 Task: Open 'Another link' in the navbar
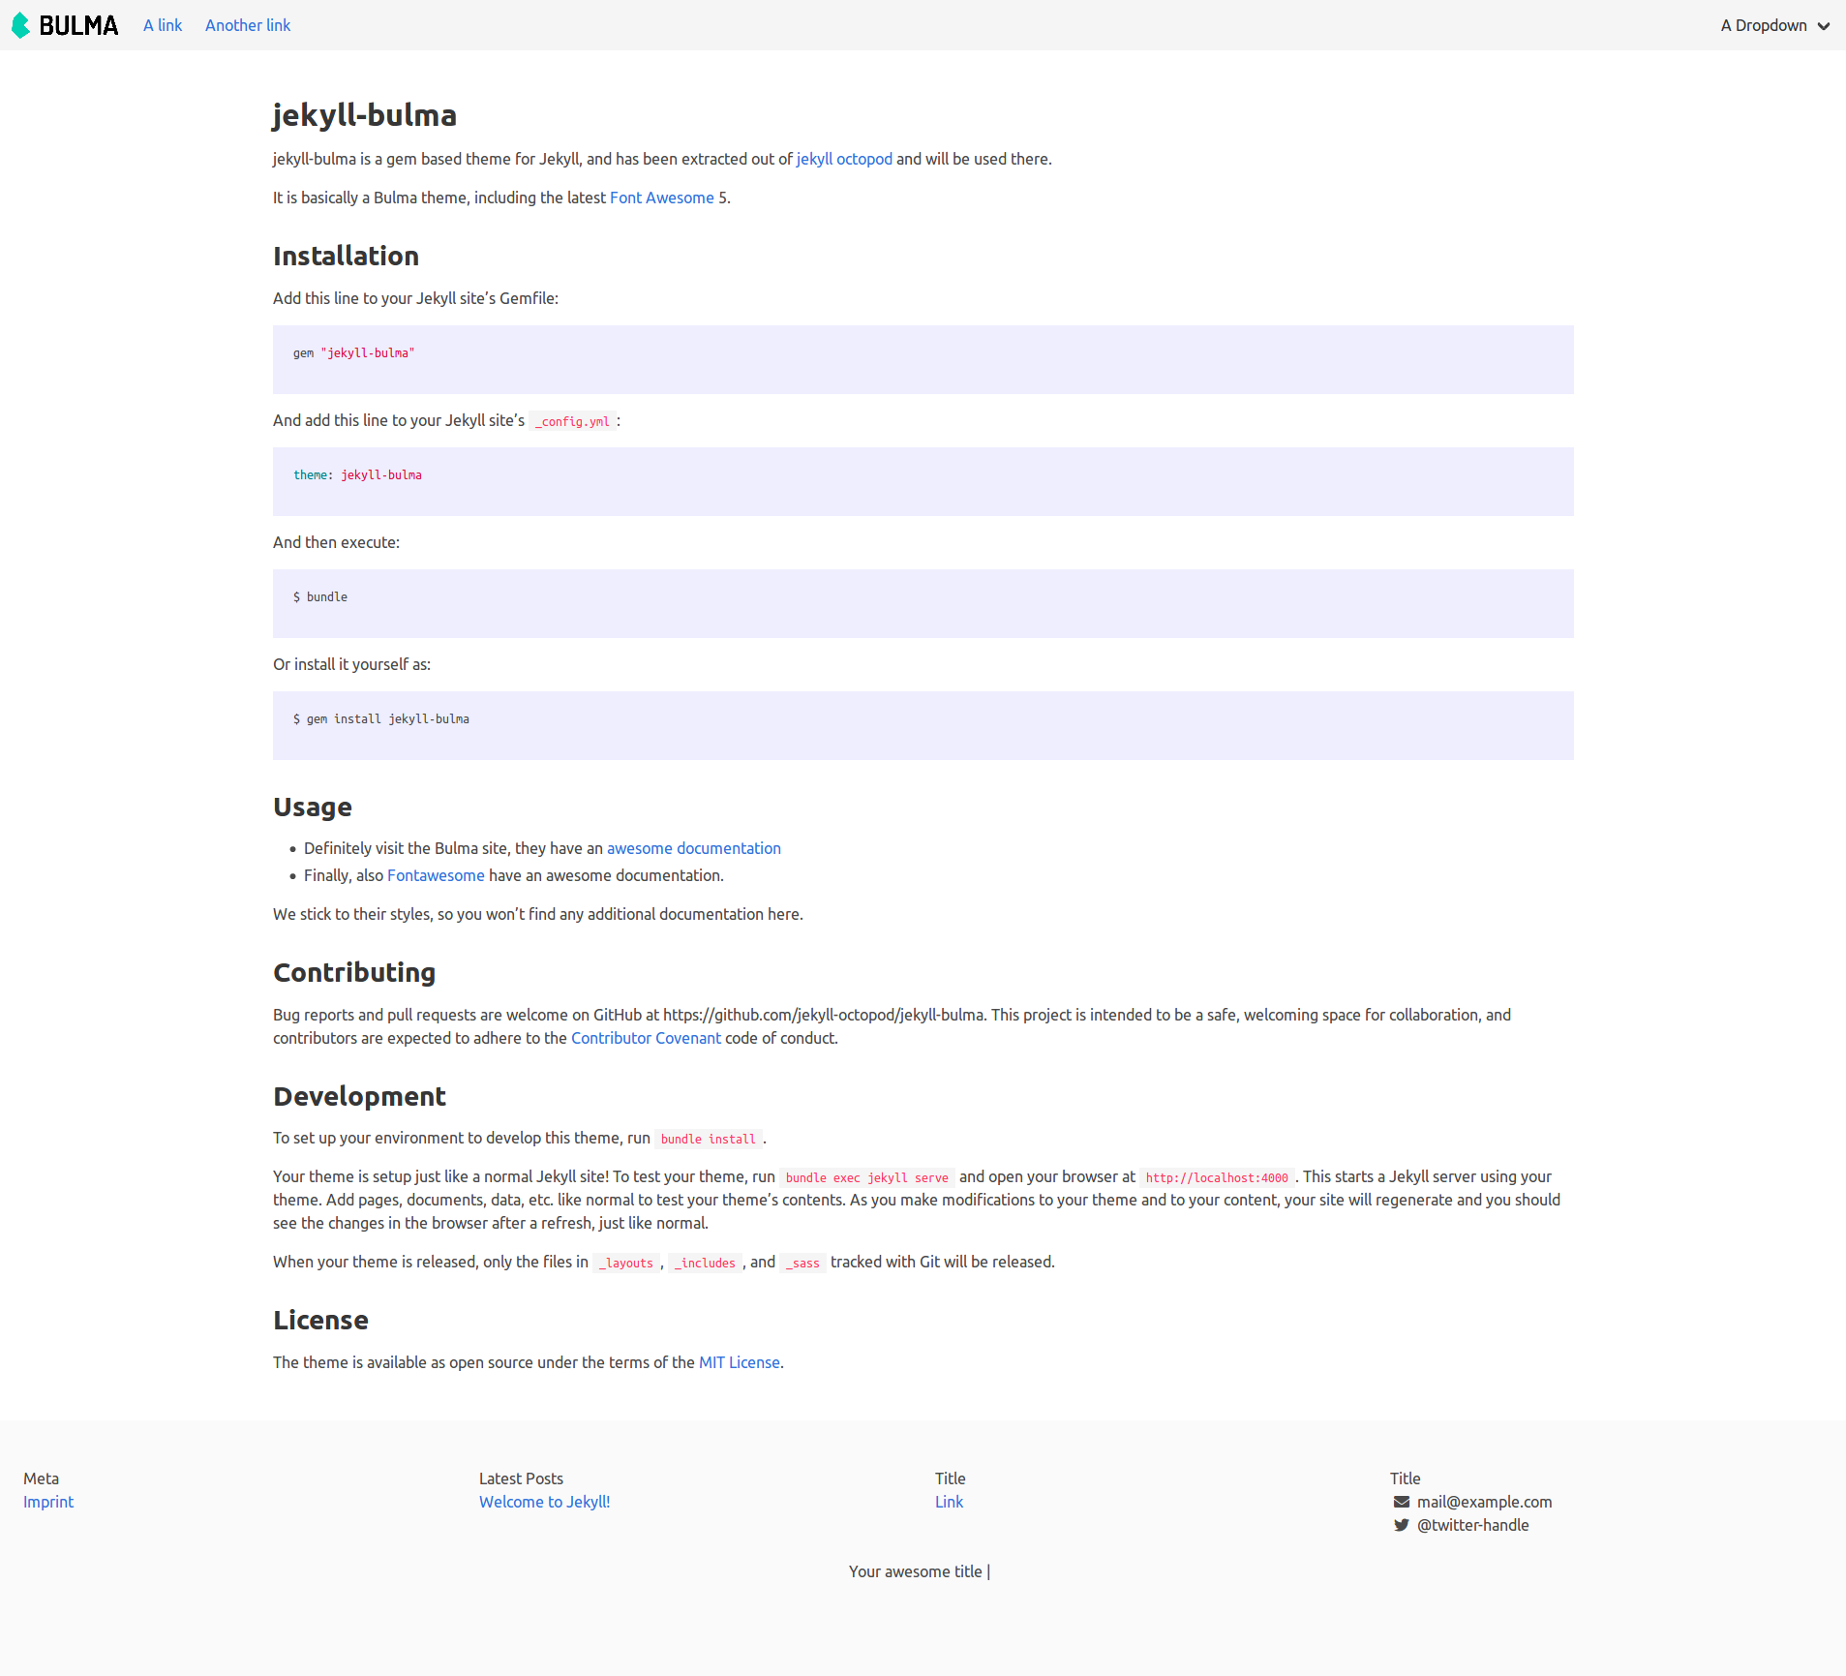(x=248, y=25)
